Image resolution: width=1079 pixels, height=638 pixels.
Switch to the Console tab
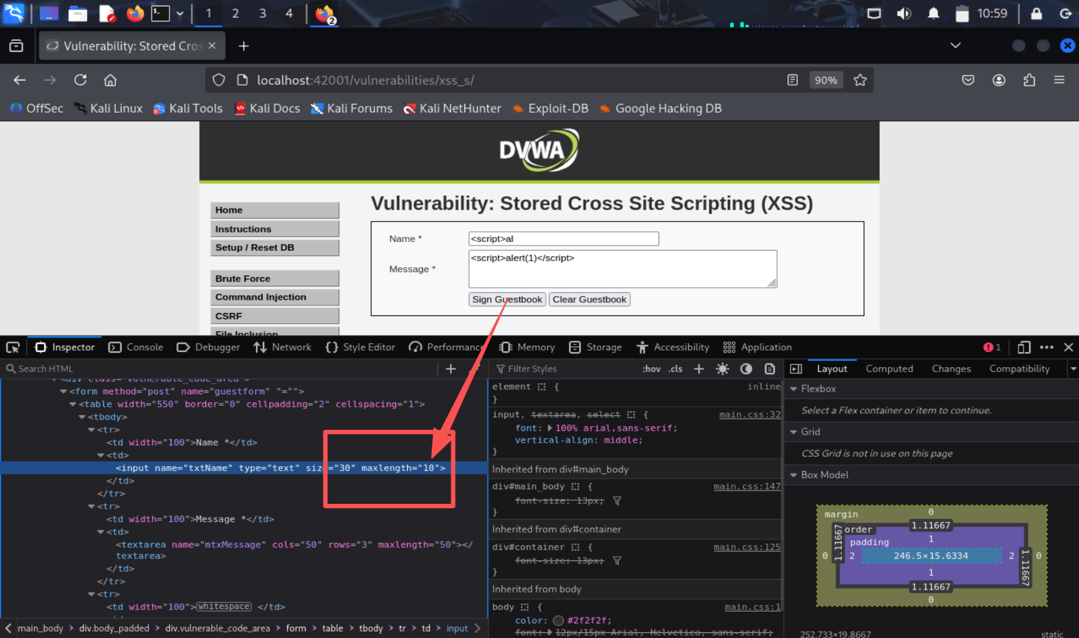point(136,347)
